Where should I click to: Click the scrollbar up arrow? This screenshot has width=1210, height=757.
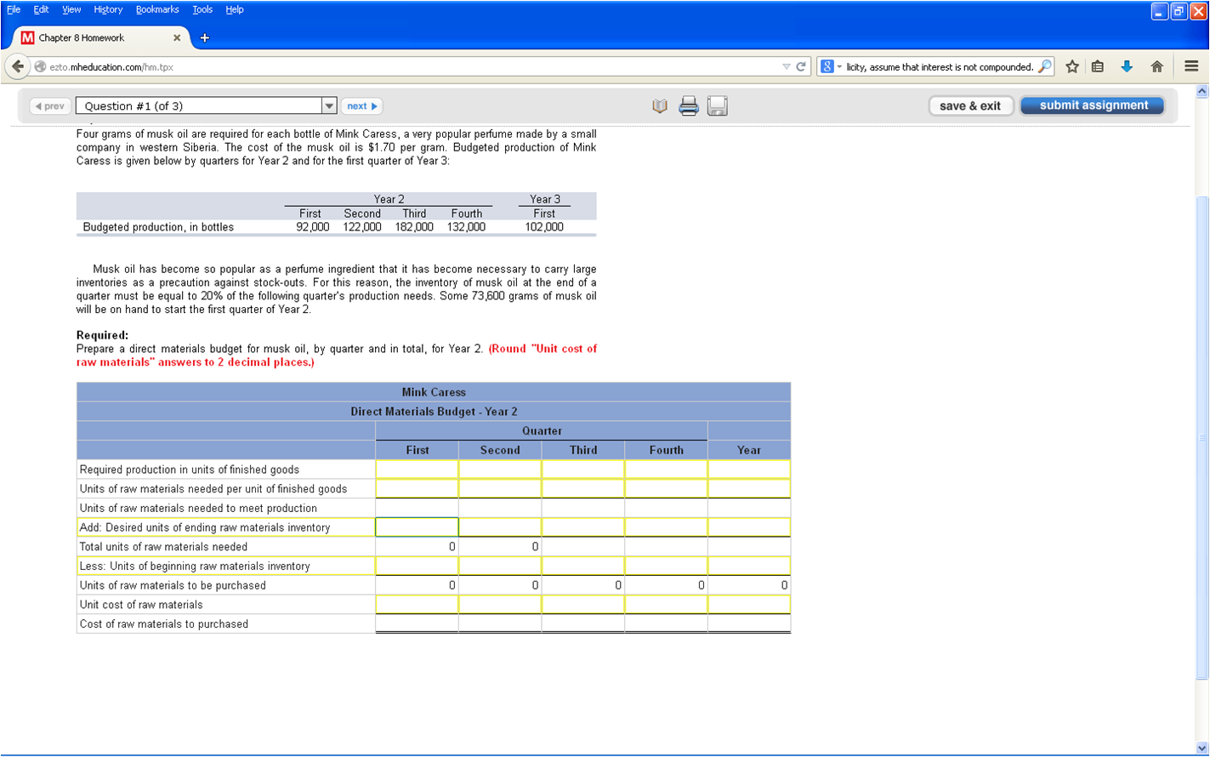pos(1201,90)
